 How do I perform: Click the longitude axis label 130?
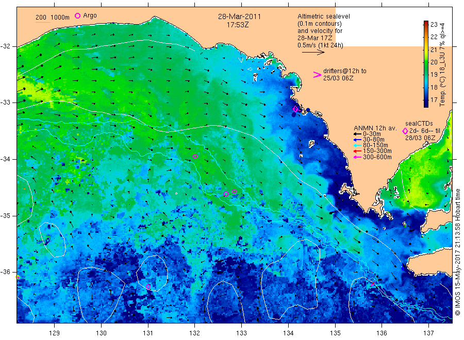click(x=101, y=333)
